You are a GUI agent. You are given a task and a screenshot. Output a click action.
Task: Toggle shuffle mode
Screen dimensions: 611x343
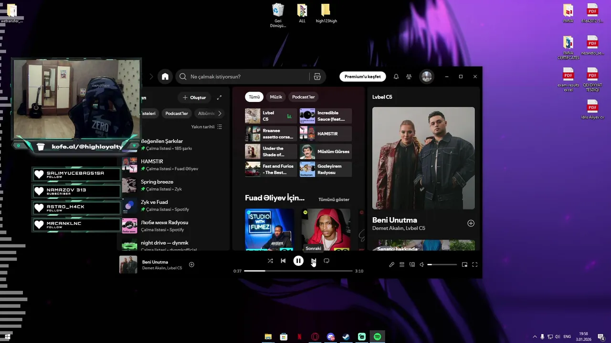pyautogui.click(x=270, y=261)
